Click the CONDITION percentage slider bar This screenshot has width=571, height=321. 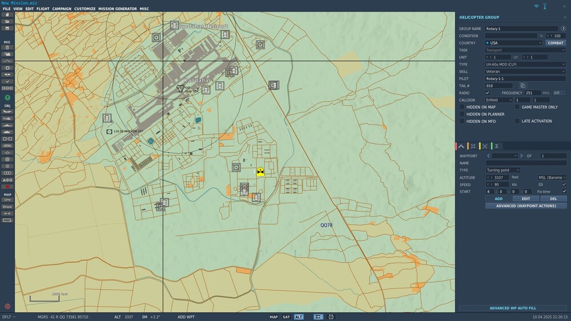tap(511, 36)
